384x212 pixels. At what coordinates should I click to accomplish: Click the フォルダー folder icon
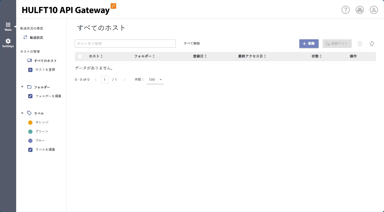tap(29, 87)
